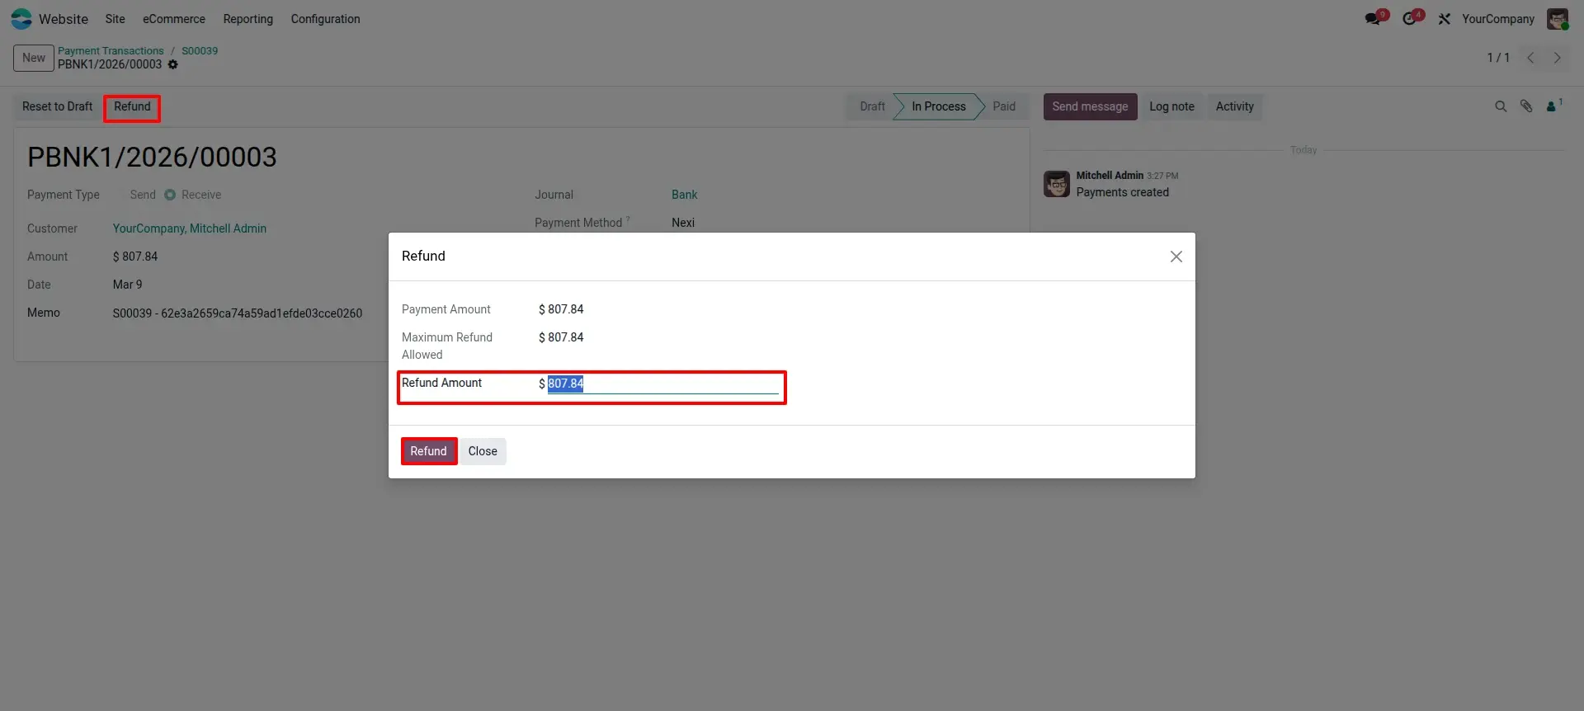Open the Site menu
Image resolution: width=1584 pixels, height=711 pixels.
point(115,19)
